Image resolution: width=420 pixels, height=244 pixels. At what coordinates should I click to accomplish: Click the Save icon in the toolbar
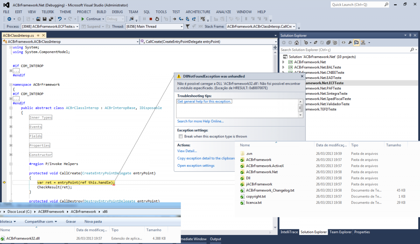45,19
